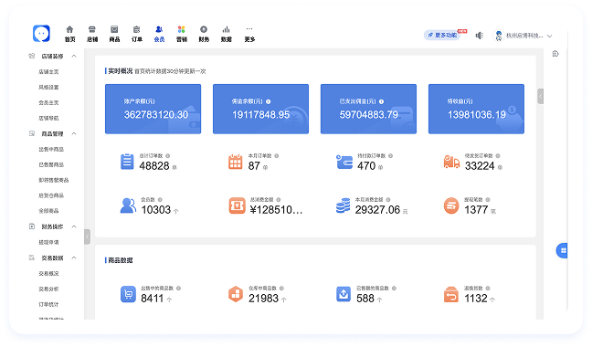Image resolution: width=592 pixels, height=347 pixels.
Task: Click the delivery truck icon next to 33224
Action: pyautogui.click(x=451, y=162)
